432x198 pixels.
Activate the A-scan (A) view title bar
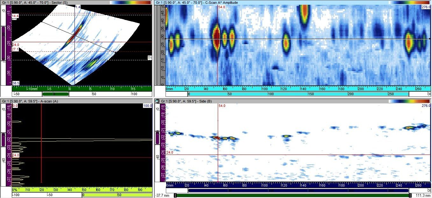tap(76, 101)
